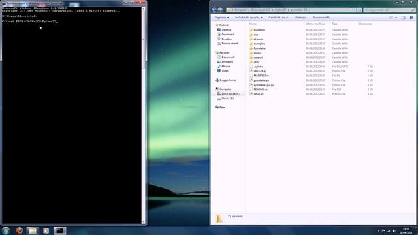
Task: Select Desktop under Preferiti
Action: coord(227,30)
